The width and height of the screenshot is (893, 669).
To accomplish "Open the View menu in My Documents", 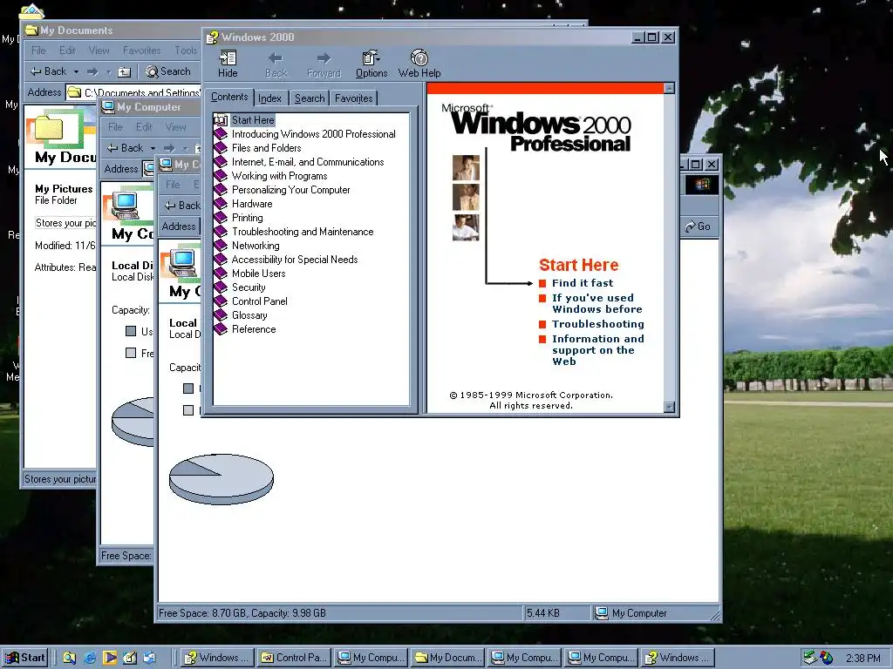I will tap(99, 51).
